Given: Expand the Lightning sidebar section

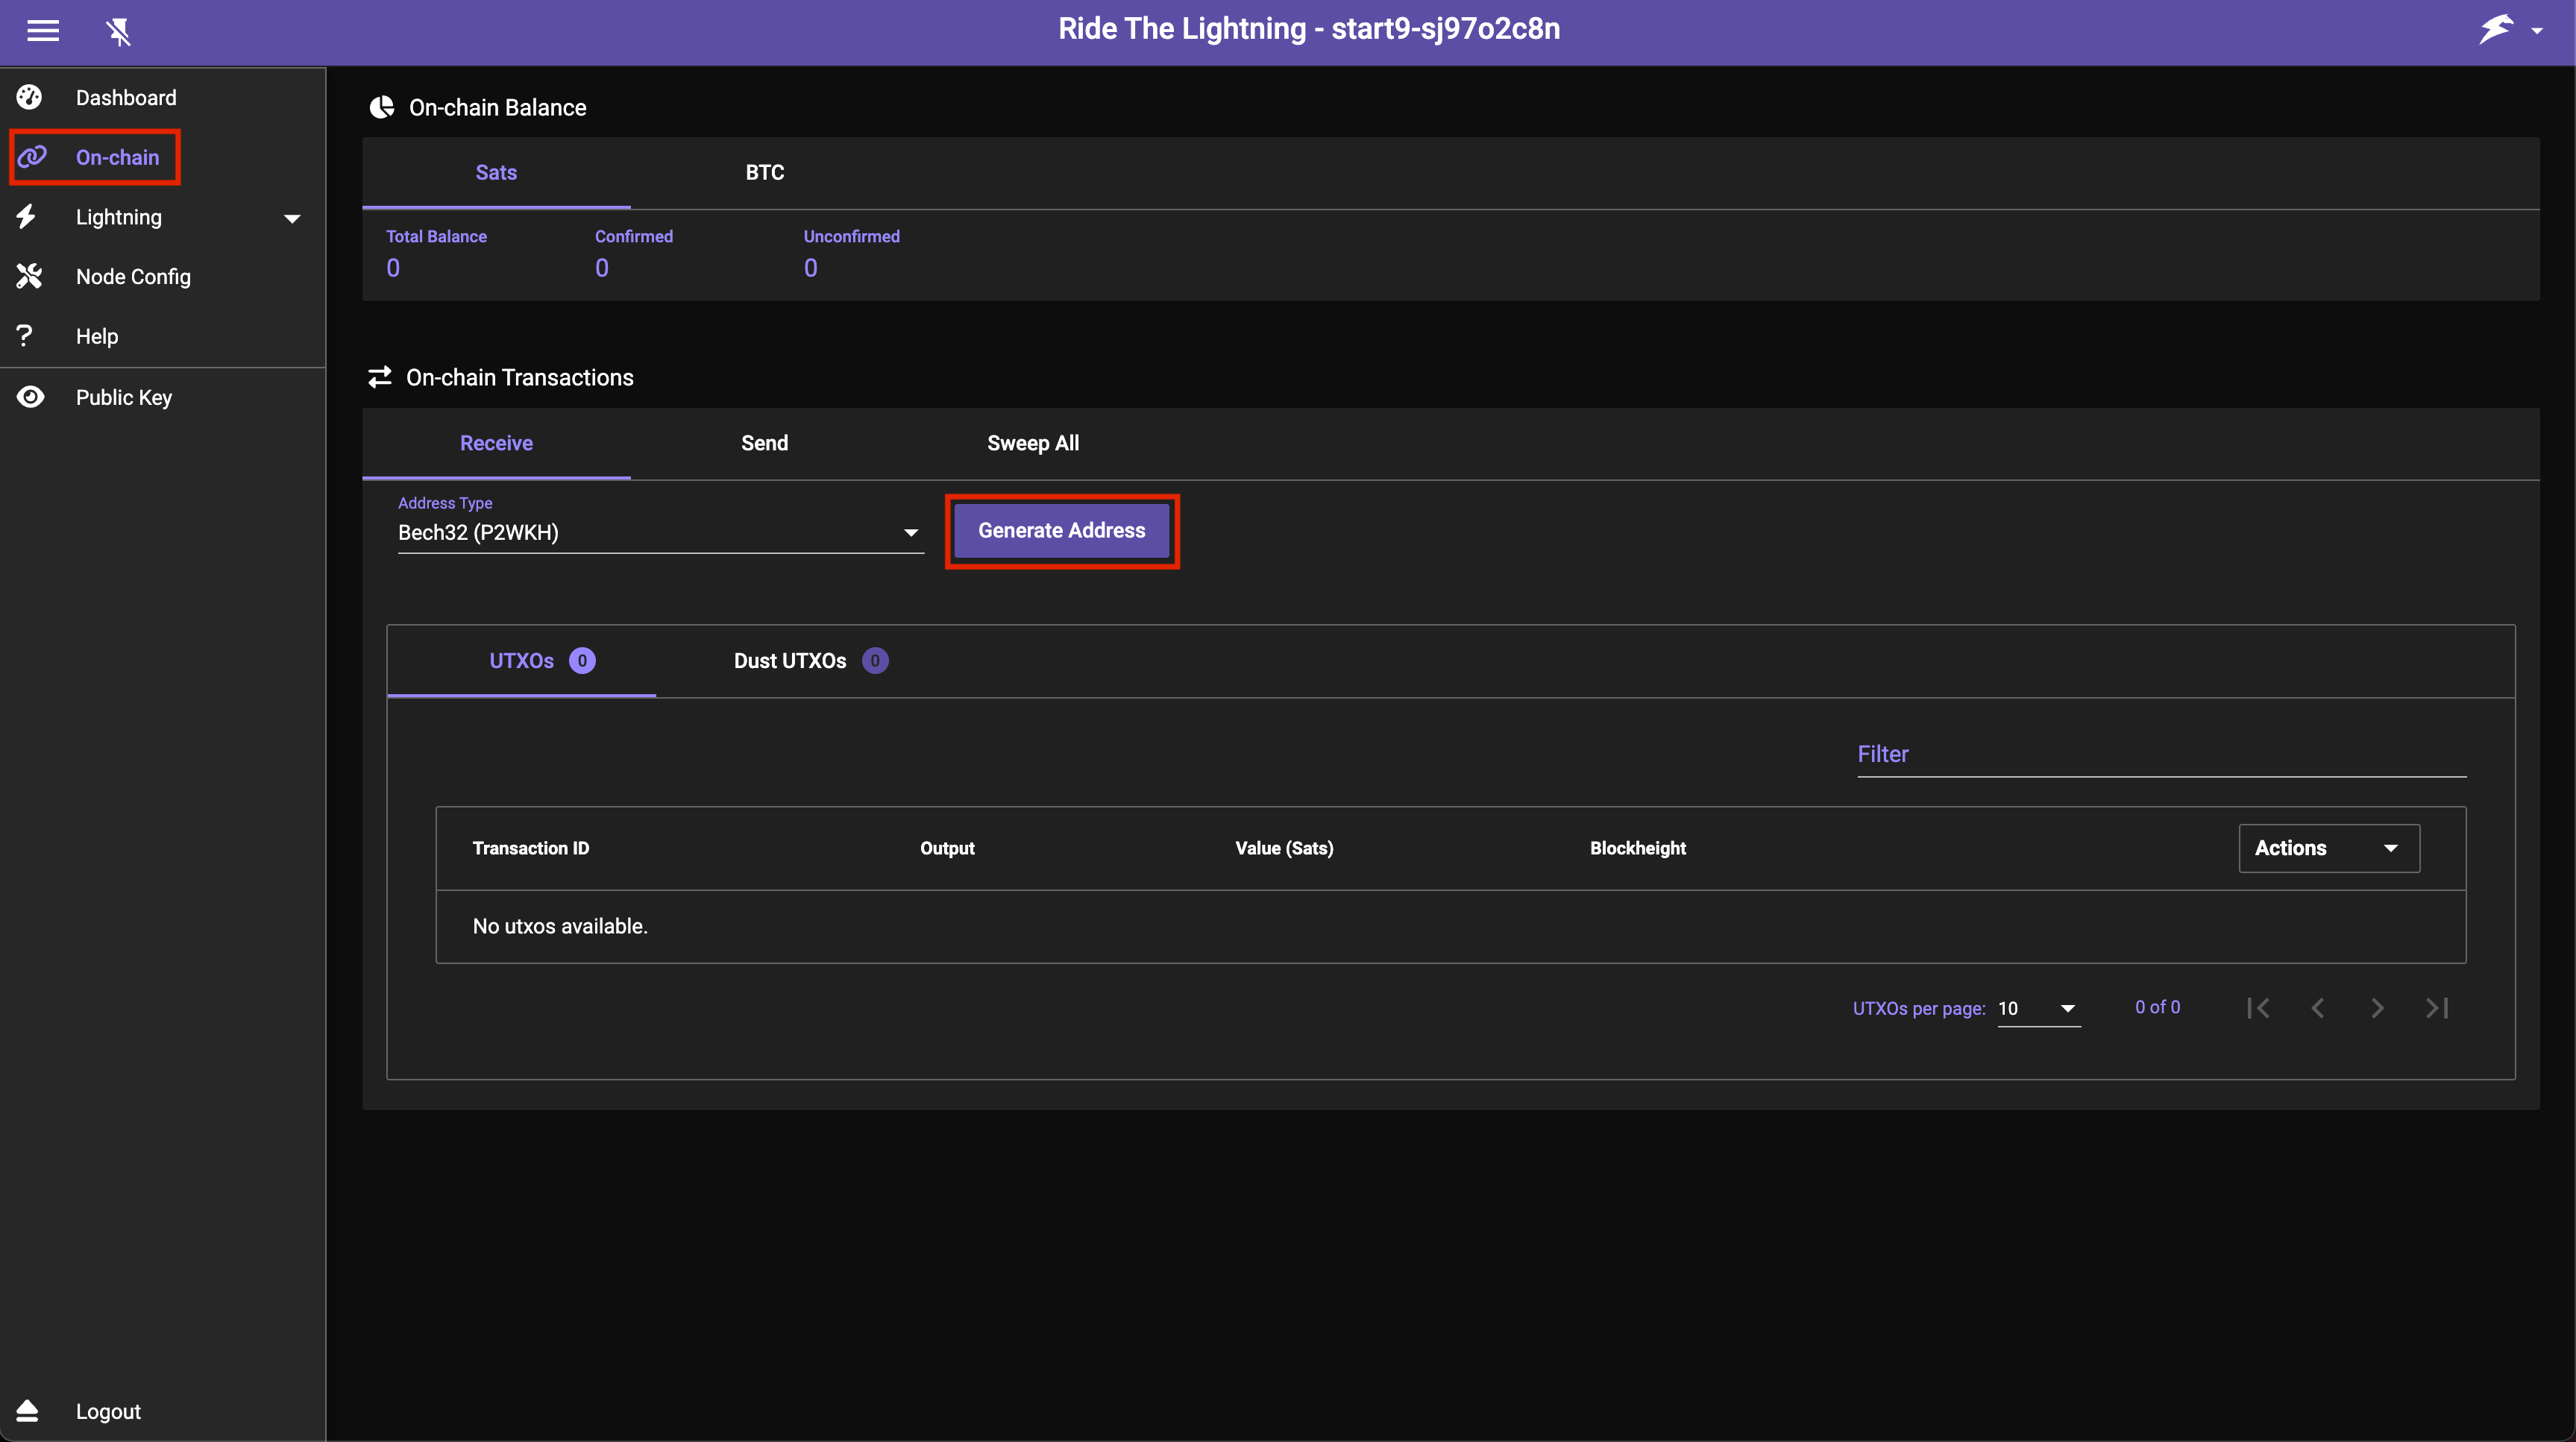Looking at the screenshot, I should pos(291,217).
